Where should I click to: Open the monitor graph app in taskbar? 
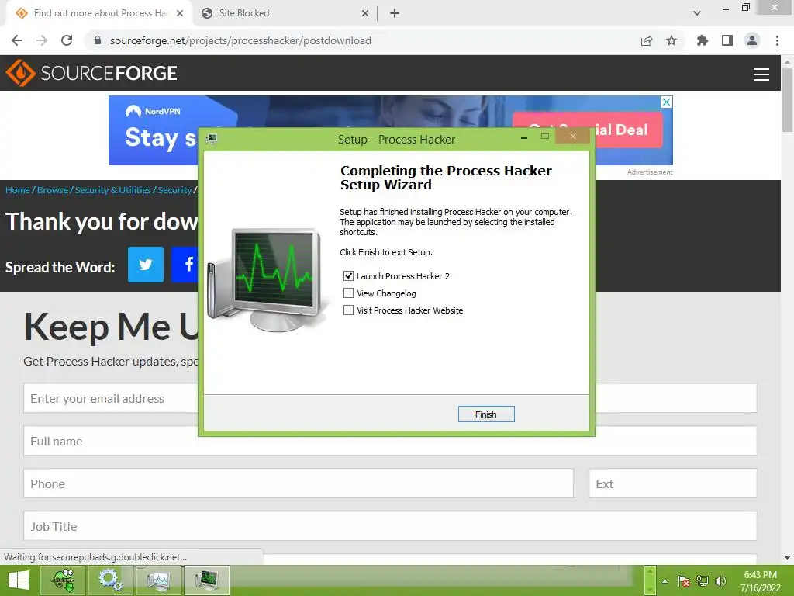point(158,580)
